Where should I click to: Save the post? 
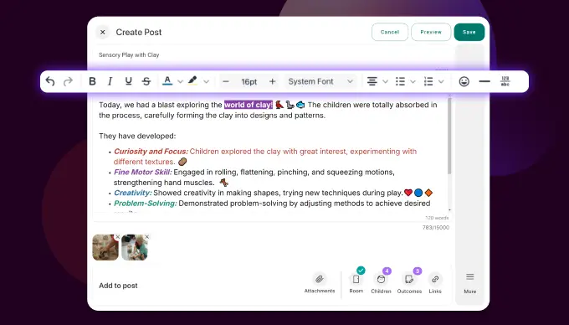point(469,32)
